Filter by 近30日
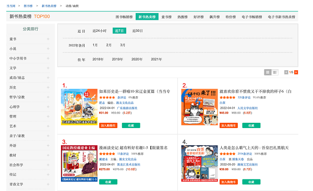 (x=138, y=31)
